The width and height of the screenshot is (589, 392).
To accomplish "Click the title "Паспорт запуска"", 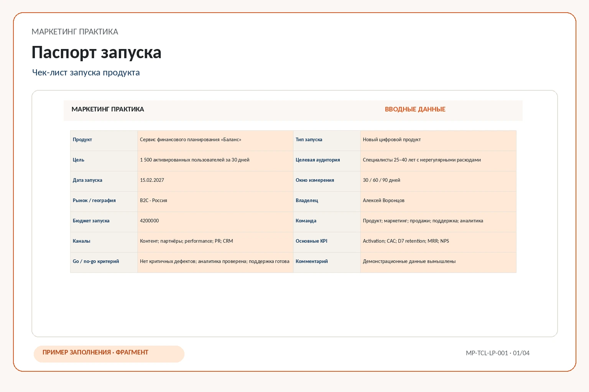I will (x=96, y=52).
